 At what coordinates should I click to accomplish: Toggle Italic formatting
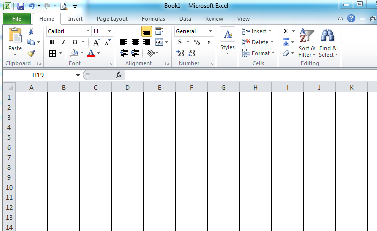(63, 42)
